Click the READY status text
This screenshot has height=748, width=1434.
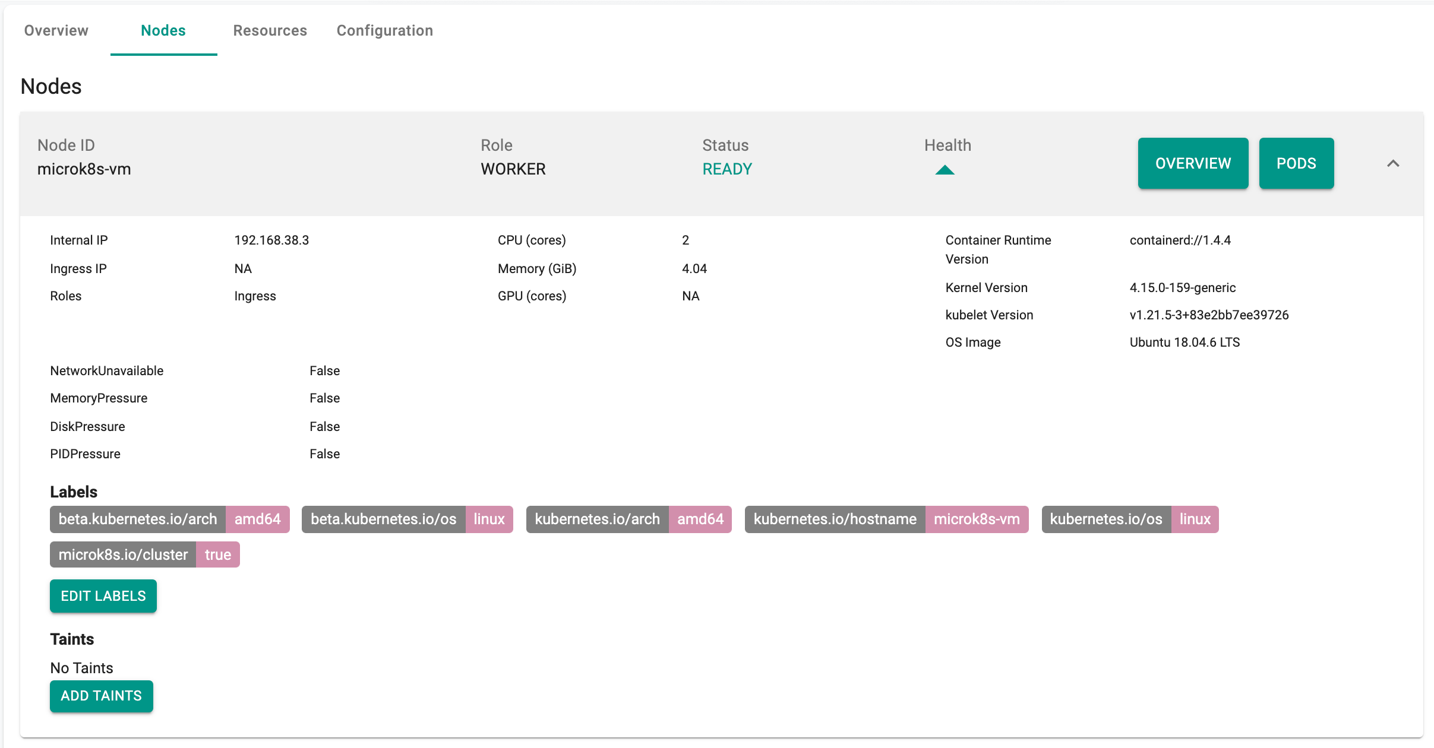tap(727, 169)
